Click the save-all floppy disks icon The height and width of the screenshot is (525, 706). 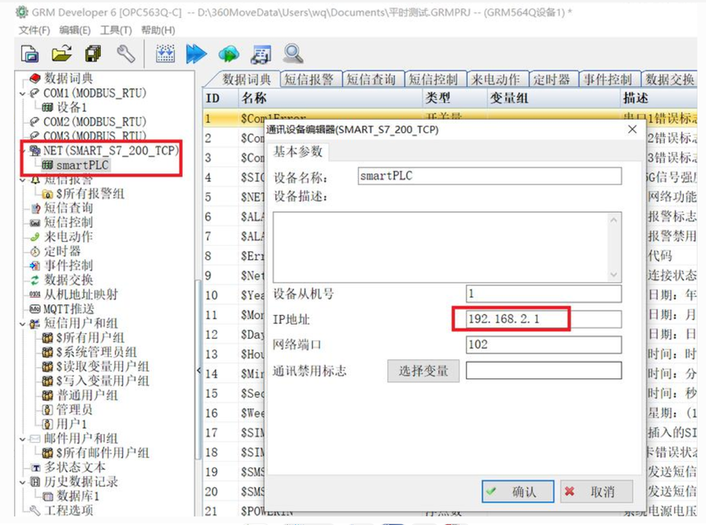coord(94,53)
